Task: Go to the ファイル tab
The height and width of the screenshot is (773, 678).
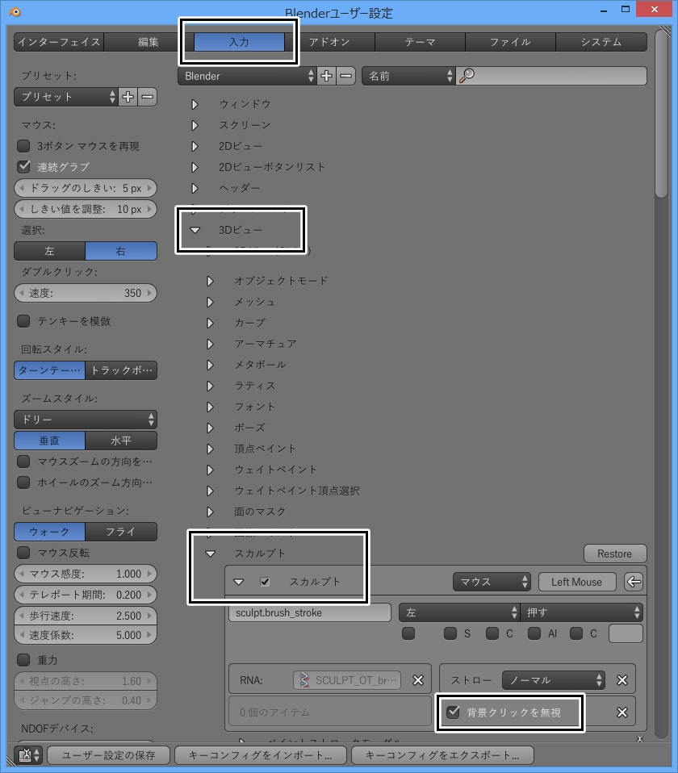Action: tap(510, 42)
